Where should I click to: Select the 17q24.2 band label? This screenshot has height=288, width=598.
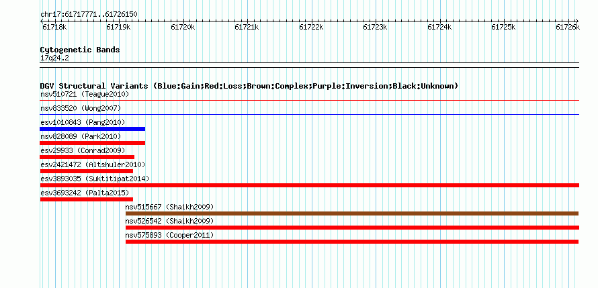pos(54,58)
